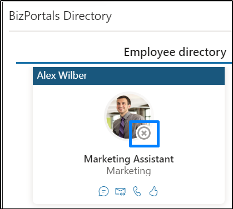Give kudos with the thumbs-up icon
Viewport: 233px width, 209px height.
(x=153, y=191)
